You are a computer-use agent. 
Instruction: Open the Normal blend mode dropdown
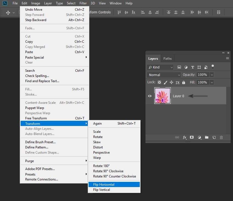pos(164,75)
